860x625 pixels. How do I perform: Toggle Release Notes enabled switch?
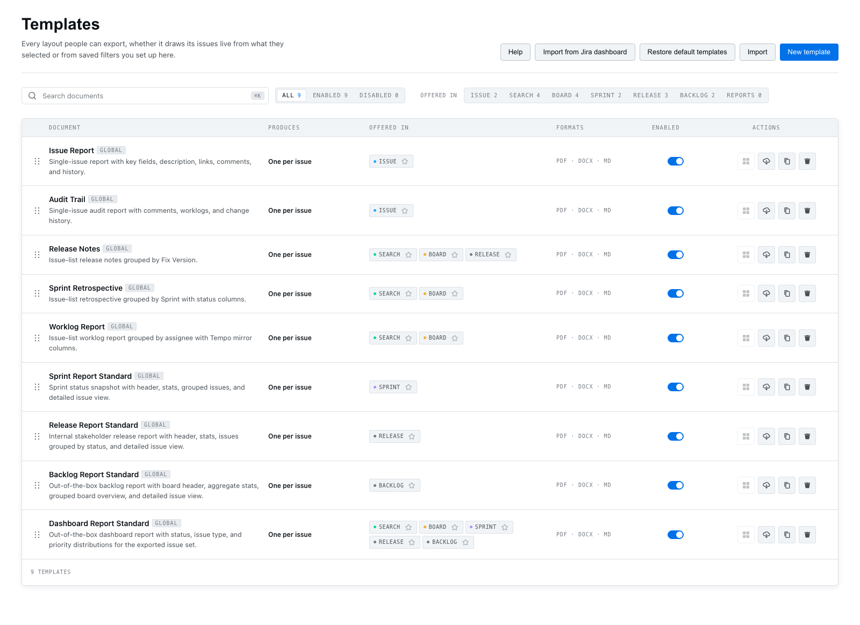pos(675,255)
